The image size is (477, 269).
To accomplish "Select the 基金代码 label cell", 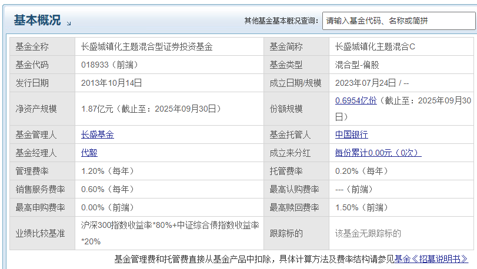I will coord(42,65).
